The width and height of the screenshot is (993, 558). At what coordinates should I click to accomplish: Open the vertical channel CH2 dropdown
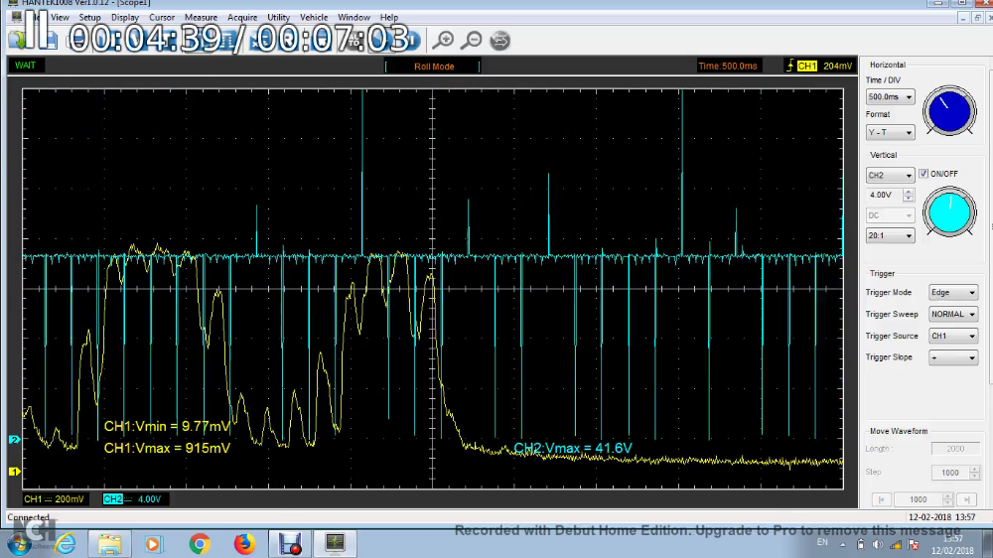tap(890, 176)
